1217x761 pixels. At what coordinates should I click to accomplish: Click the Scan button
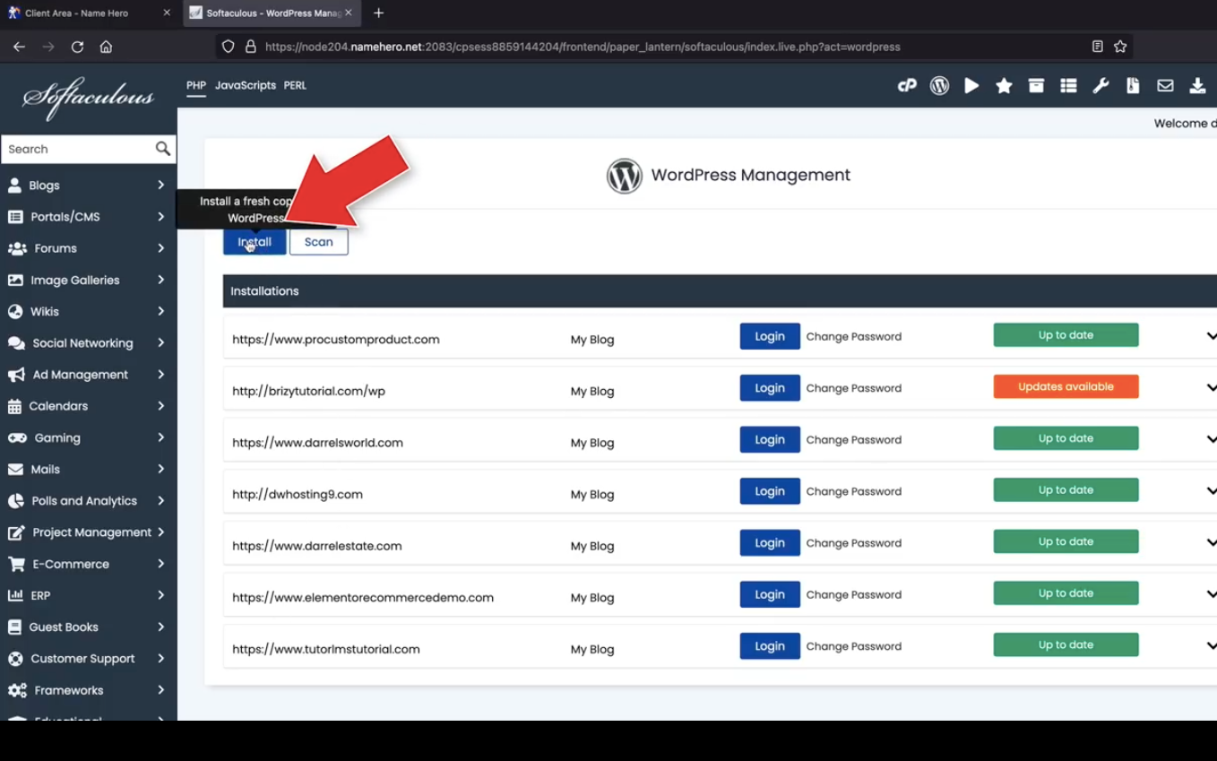tap(318, 242)
